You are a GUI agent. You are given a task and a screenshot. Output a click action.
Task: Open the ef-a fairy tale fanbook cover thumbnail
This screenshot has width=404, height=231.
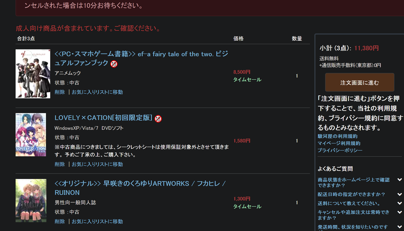(x=33, y=74)
